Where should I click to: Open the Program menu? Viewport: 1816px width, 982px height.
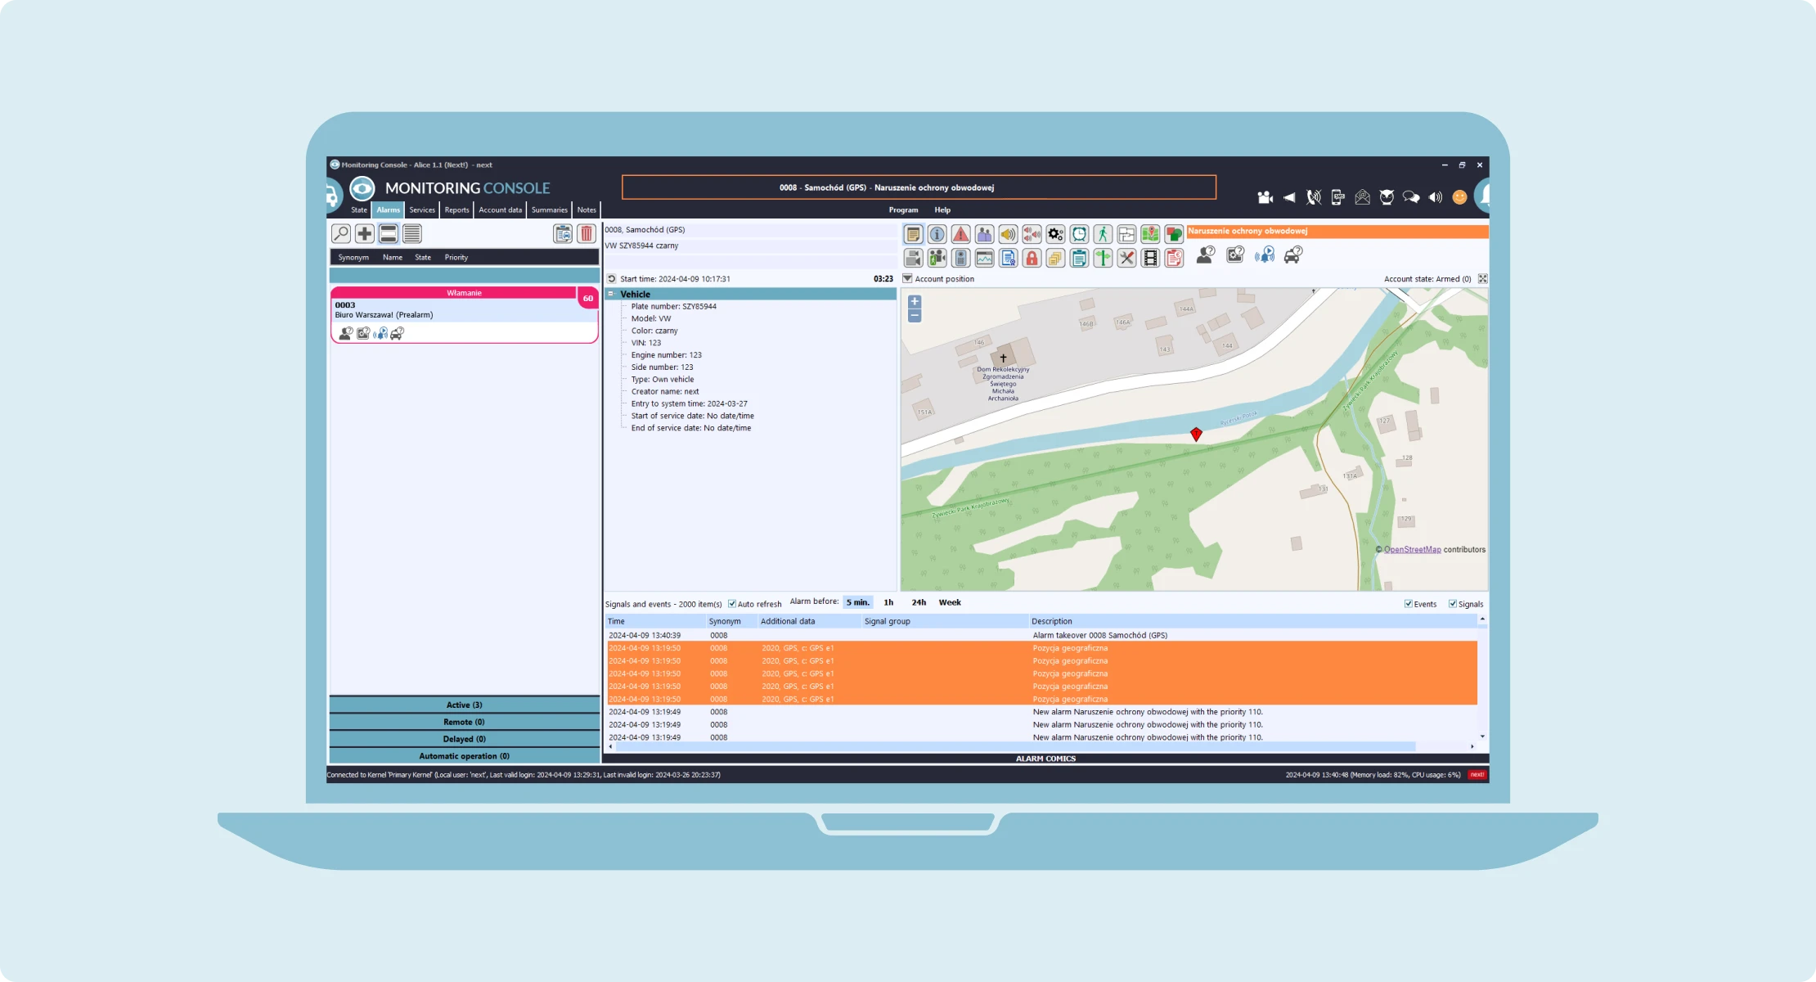pos(903,210)
